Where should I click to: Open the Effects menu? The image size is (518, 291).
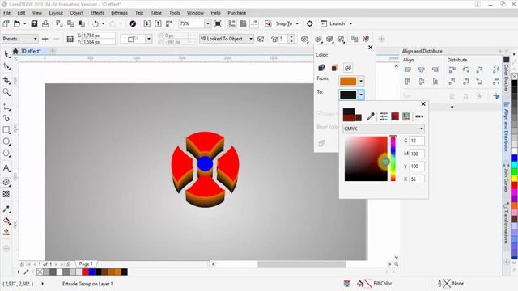(97, 13)
